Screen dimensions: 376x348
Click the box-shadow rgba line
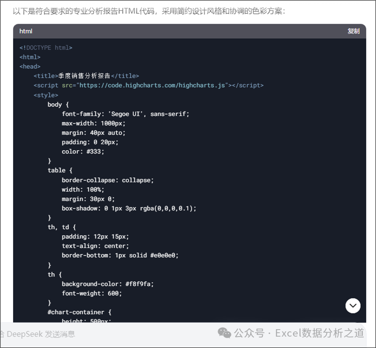[129, 208]
